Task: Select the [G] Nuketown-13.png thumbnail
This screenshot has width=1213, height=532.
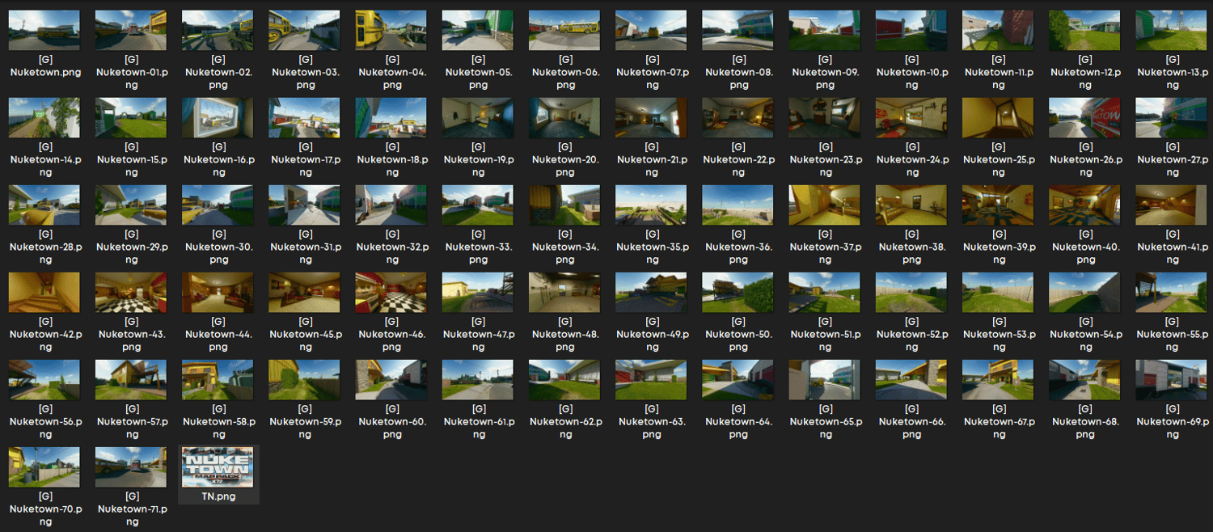Action: [x=1172, y=31]
